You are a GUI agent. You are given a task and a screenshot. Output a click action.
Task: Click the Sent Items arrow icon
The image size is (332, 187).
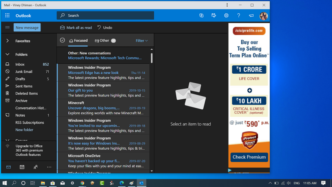pos(7,86)
